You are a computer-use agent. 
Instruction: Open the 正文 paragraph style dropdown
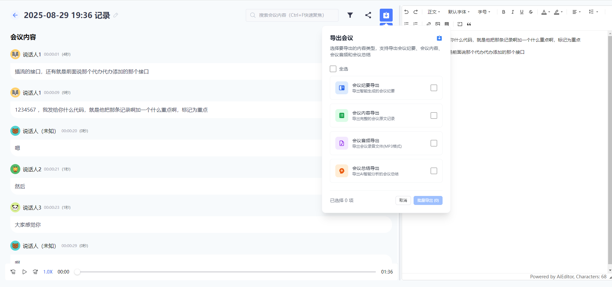point(434,12)
